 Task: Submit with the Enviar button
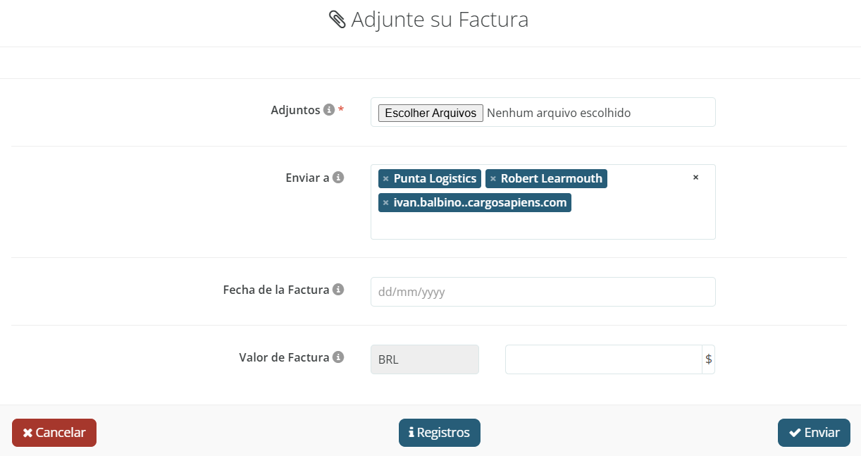[x=814, y=433]
